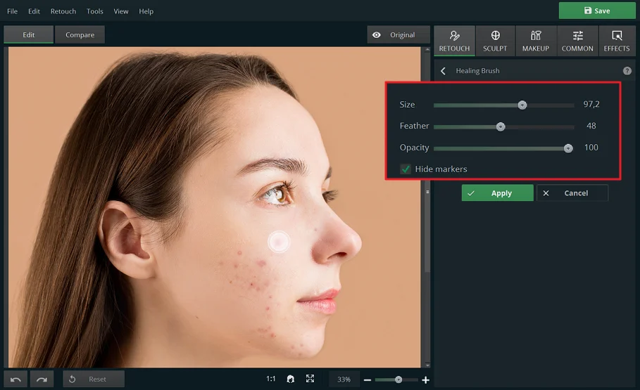Select the MAKEUP tab

[536, 41]
